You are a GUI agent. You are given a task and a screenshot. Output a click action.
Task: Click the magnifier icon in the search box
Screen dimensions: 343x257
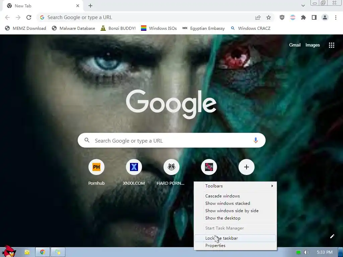click(87, 140)
